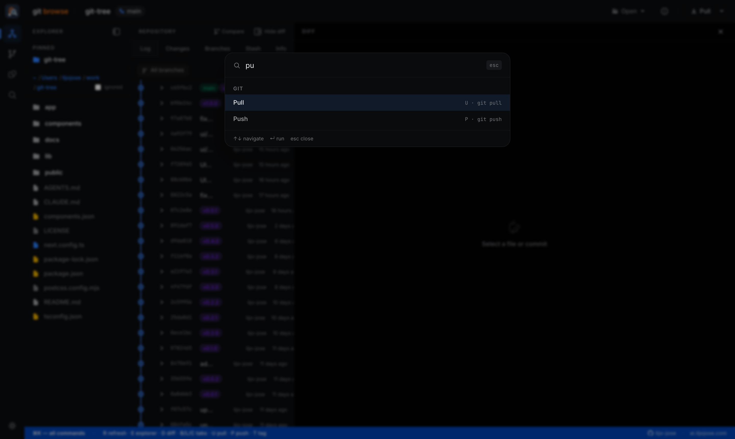735x439 pixels.
Task: Click the main branch badge in top bar
Action: (x=130, y=11)
